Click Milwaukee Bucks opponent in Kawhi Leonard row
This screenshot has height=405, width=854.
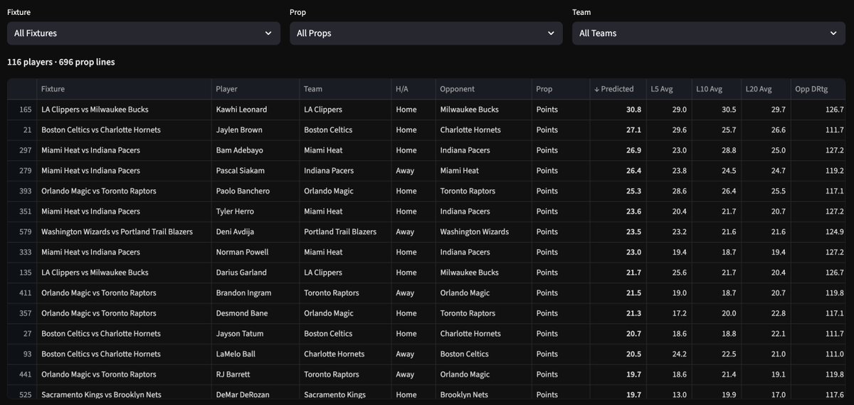point(483,110)
